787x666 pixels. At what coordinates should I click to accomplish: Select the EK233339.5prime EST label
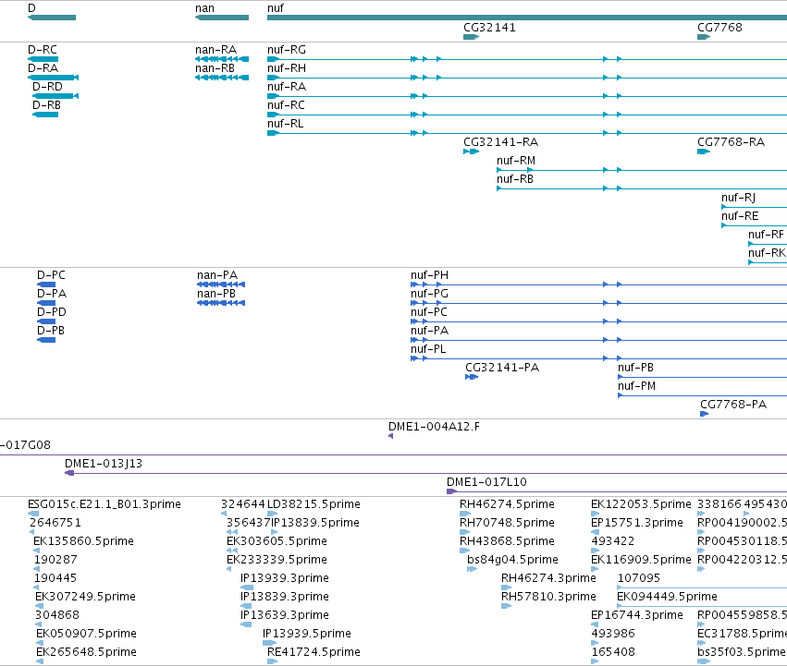(277, 560)
